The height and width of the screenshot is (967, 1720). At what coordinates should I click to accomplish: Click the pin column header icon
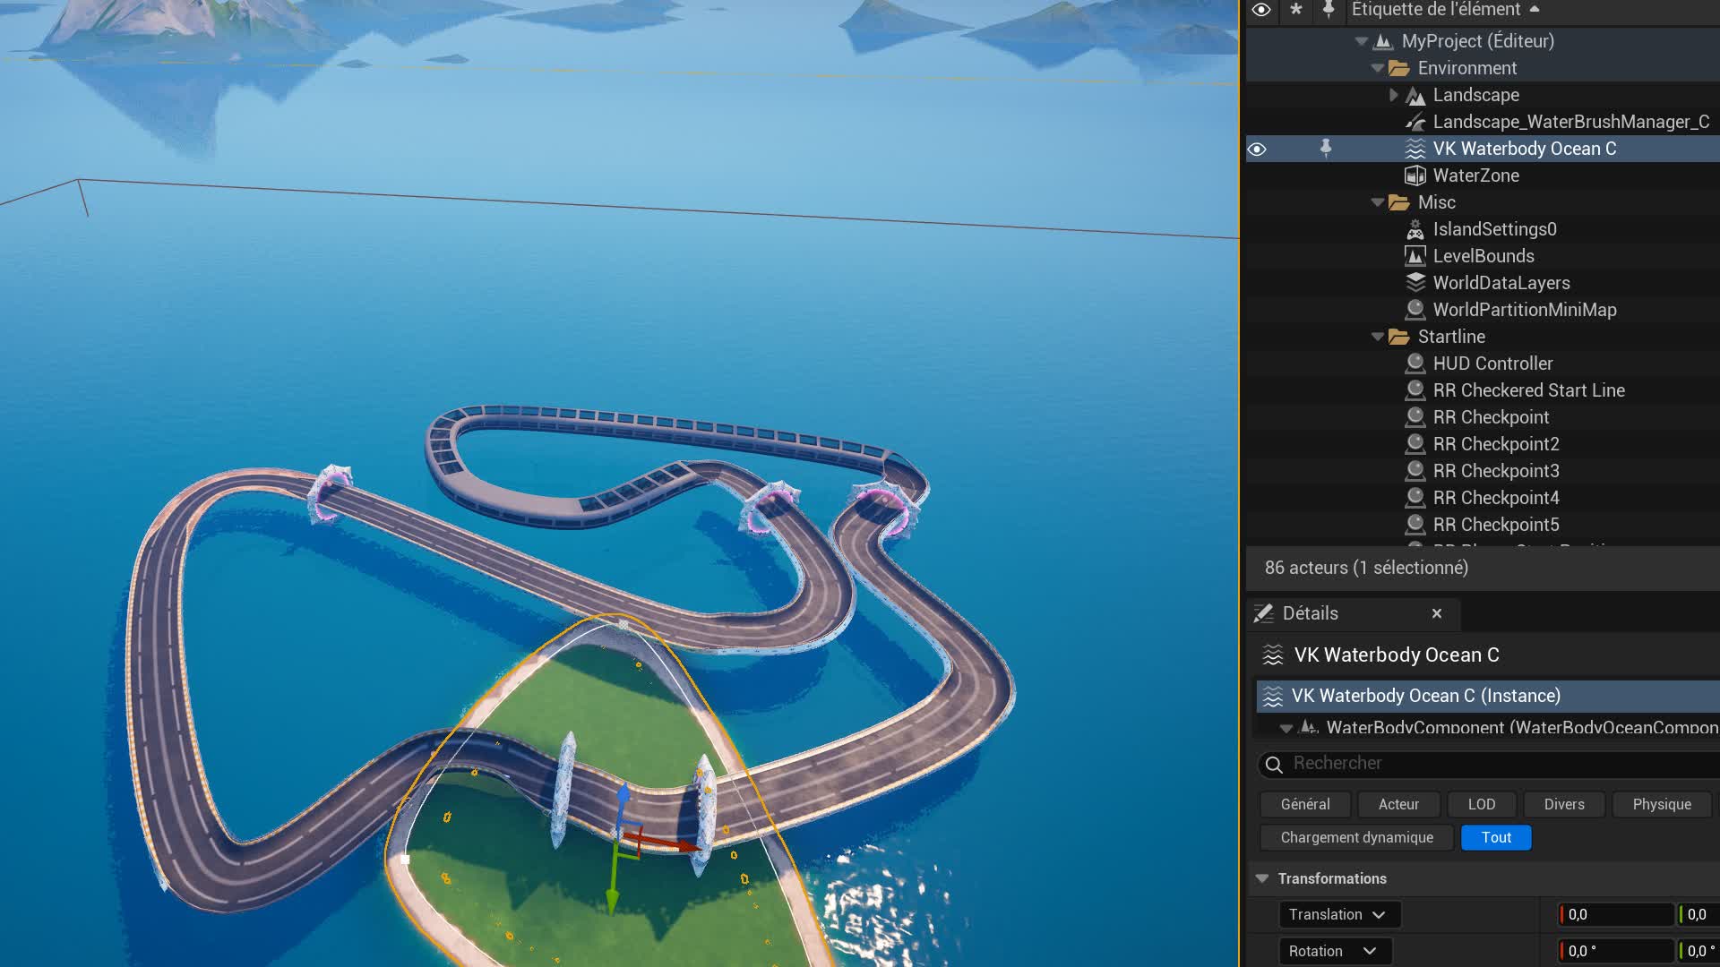click(1329, 10)
